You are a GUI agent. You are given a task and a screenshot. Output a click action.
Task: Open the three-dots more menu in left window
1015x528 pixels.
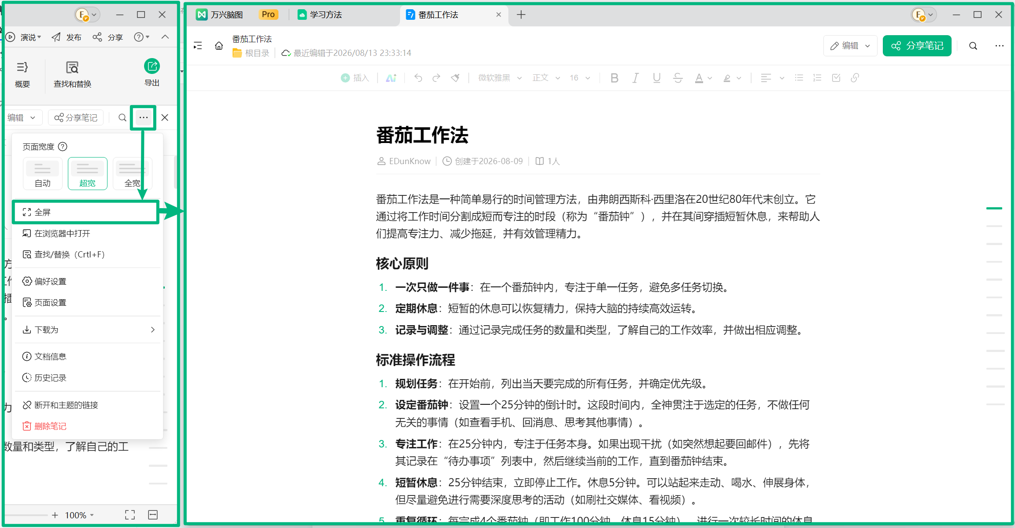click(x=143, y=117)
